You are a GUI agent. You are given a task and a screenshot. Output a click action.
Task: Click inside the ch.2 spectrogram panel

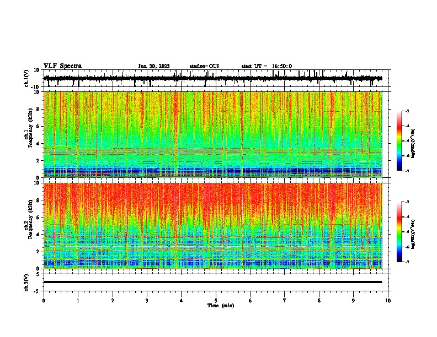click(x=213, y=226)
